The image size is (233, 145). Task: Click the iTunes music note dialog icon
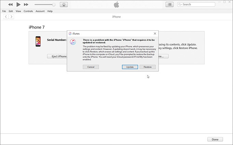coord(73,42)
